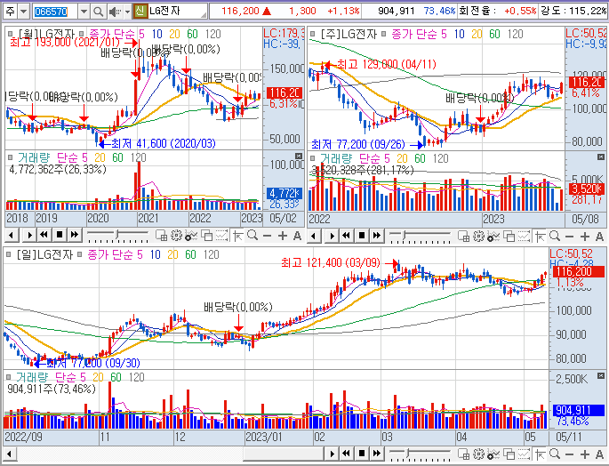Stop playback in weekly chart toolbar
The width and height of the screenshot is (609, 466).
coord(362,236)
